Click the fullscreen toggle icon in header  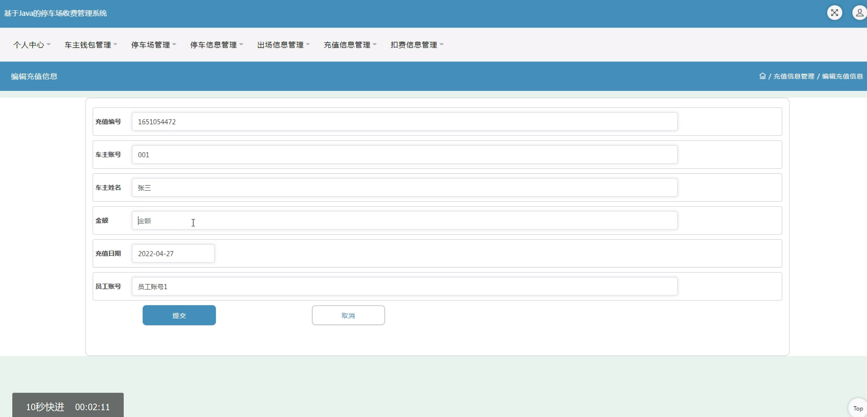pos(834,13)
